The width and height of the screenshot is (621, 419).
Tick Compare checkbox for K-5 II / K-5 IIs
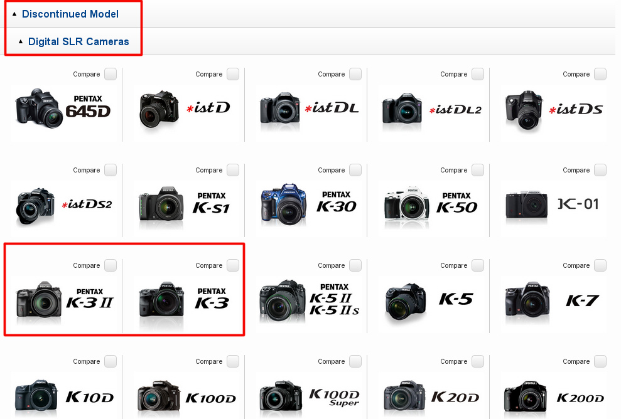click(x=355, y=265)
